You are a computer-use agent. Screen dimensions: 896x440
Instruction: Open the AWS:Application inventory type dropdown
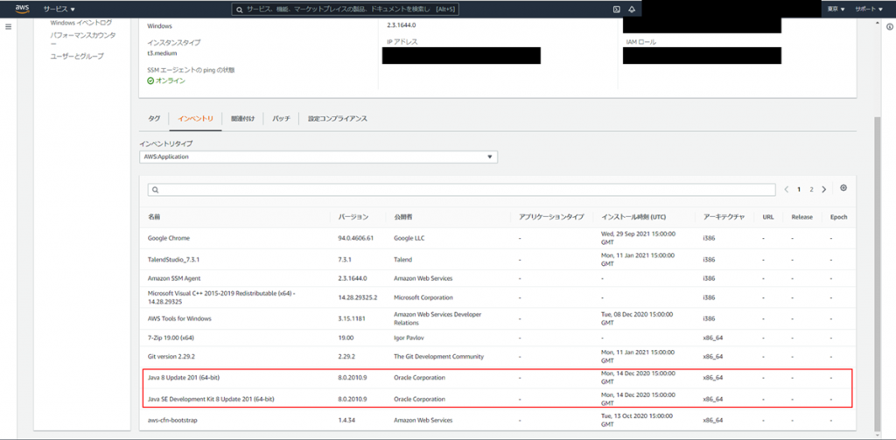tap(318, 157)
